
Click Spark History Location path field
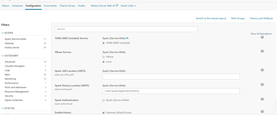coord(171,91)
